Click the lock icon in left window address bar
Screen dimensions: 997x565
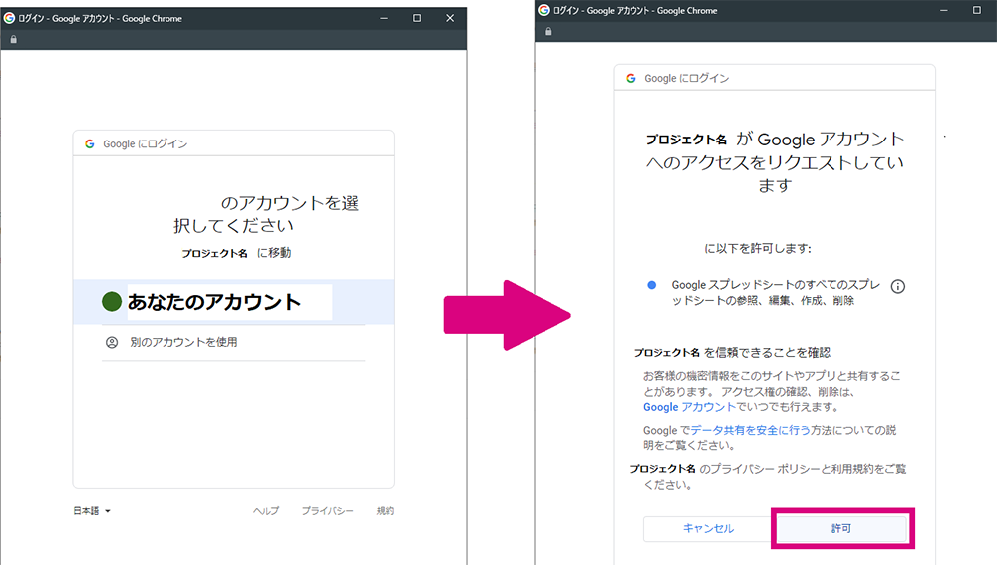click(13, 40)
